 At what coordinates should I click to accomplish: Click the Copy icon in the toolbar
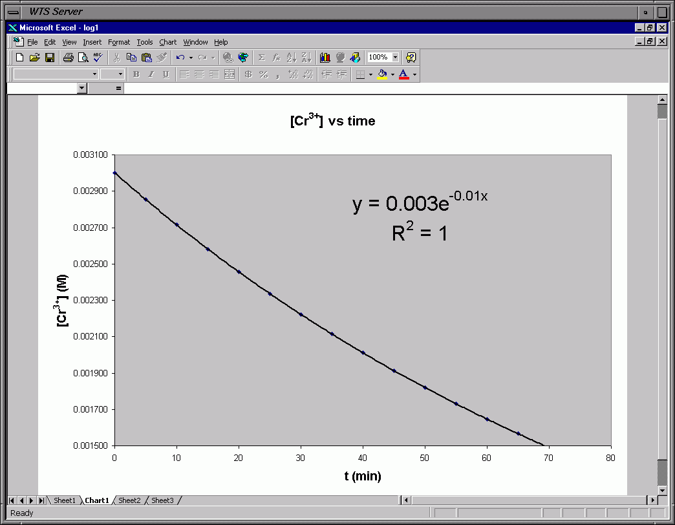click(x=131, y=58)
